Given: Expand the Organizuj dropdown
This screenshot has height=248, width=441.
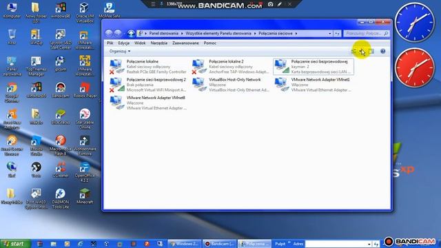Looking at the screenshot, I should tap(120, 51).
